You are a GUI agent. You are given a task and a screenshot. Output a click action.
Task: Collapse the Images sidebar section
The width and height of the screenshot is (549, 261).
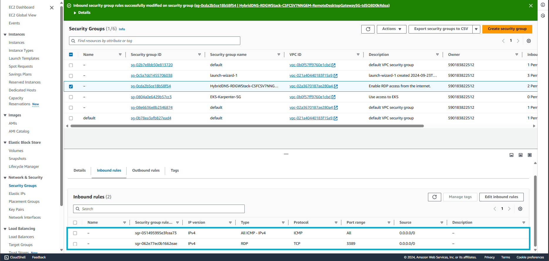(x=5, y=115)
